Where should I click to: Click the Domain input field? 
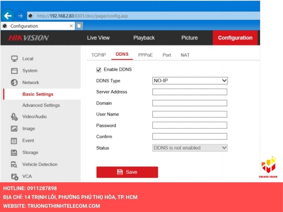pos(190,103)
